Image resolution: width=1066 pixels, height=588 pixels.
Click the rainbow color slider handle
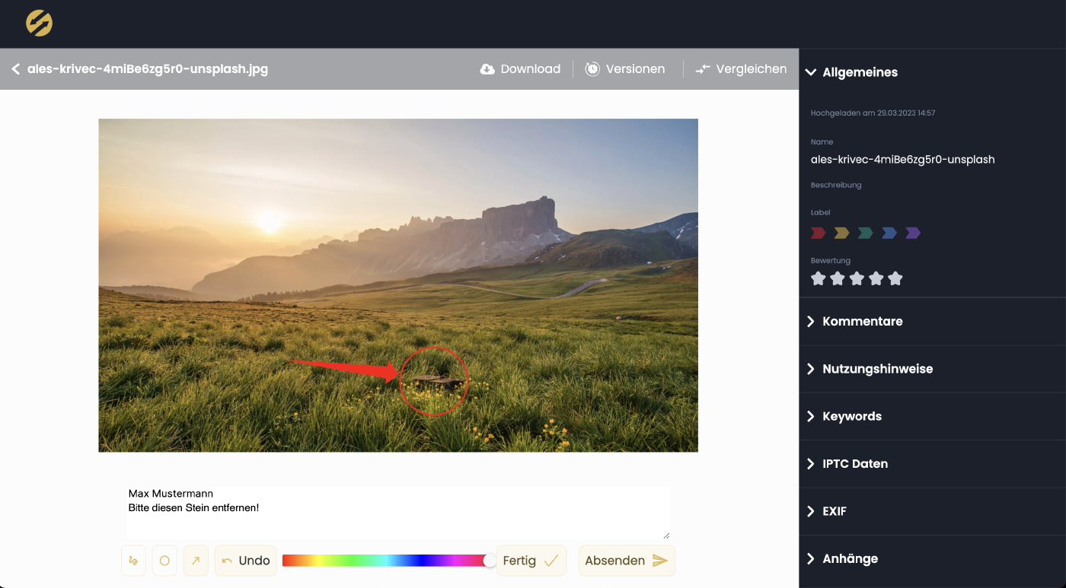490,561
